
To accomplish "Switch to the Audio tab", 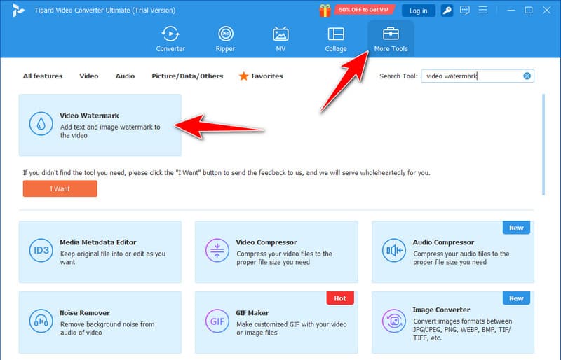I will pos(125,76).
